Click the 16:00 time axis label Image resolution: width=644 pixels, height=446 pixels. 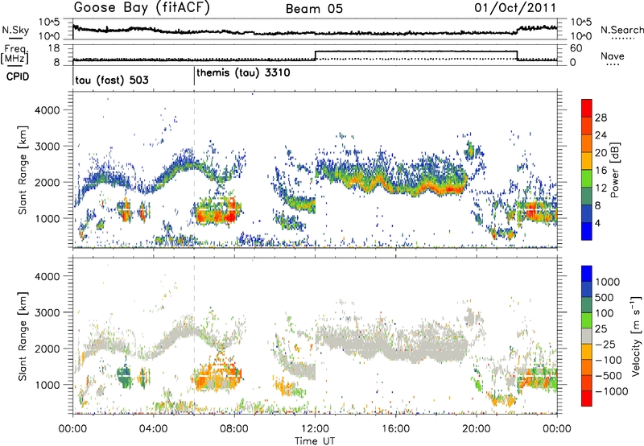pos(395,428)
